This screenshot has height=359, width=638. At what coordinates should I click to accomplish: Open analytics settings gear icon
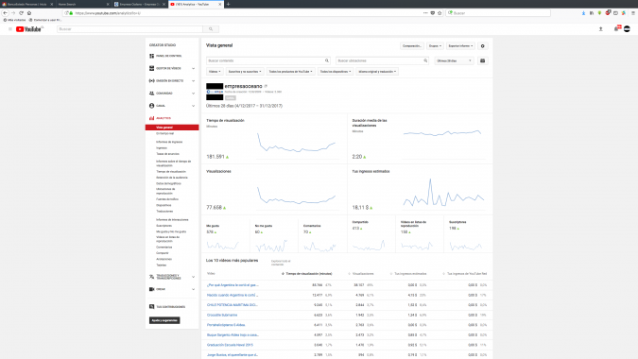[x=483, y=46]
